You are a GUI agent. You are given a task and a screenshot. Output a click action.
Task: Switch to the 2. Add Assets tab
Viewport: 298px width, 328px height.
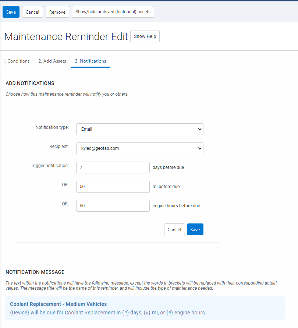point(52,61)
